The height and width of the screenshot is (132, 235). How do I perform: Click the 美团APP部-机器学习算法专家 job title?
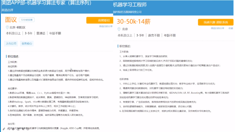47,3
